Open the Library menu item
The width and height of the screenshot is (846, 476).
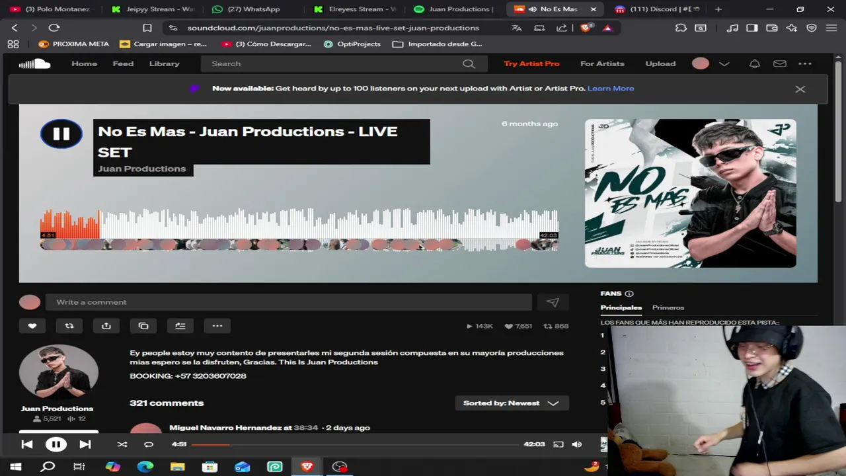pos(164,63)
